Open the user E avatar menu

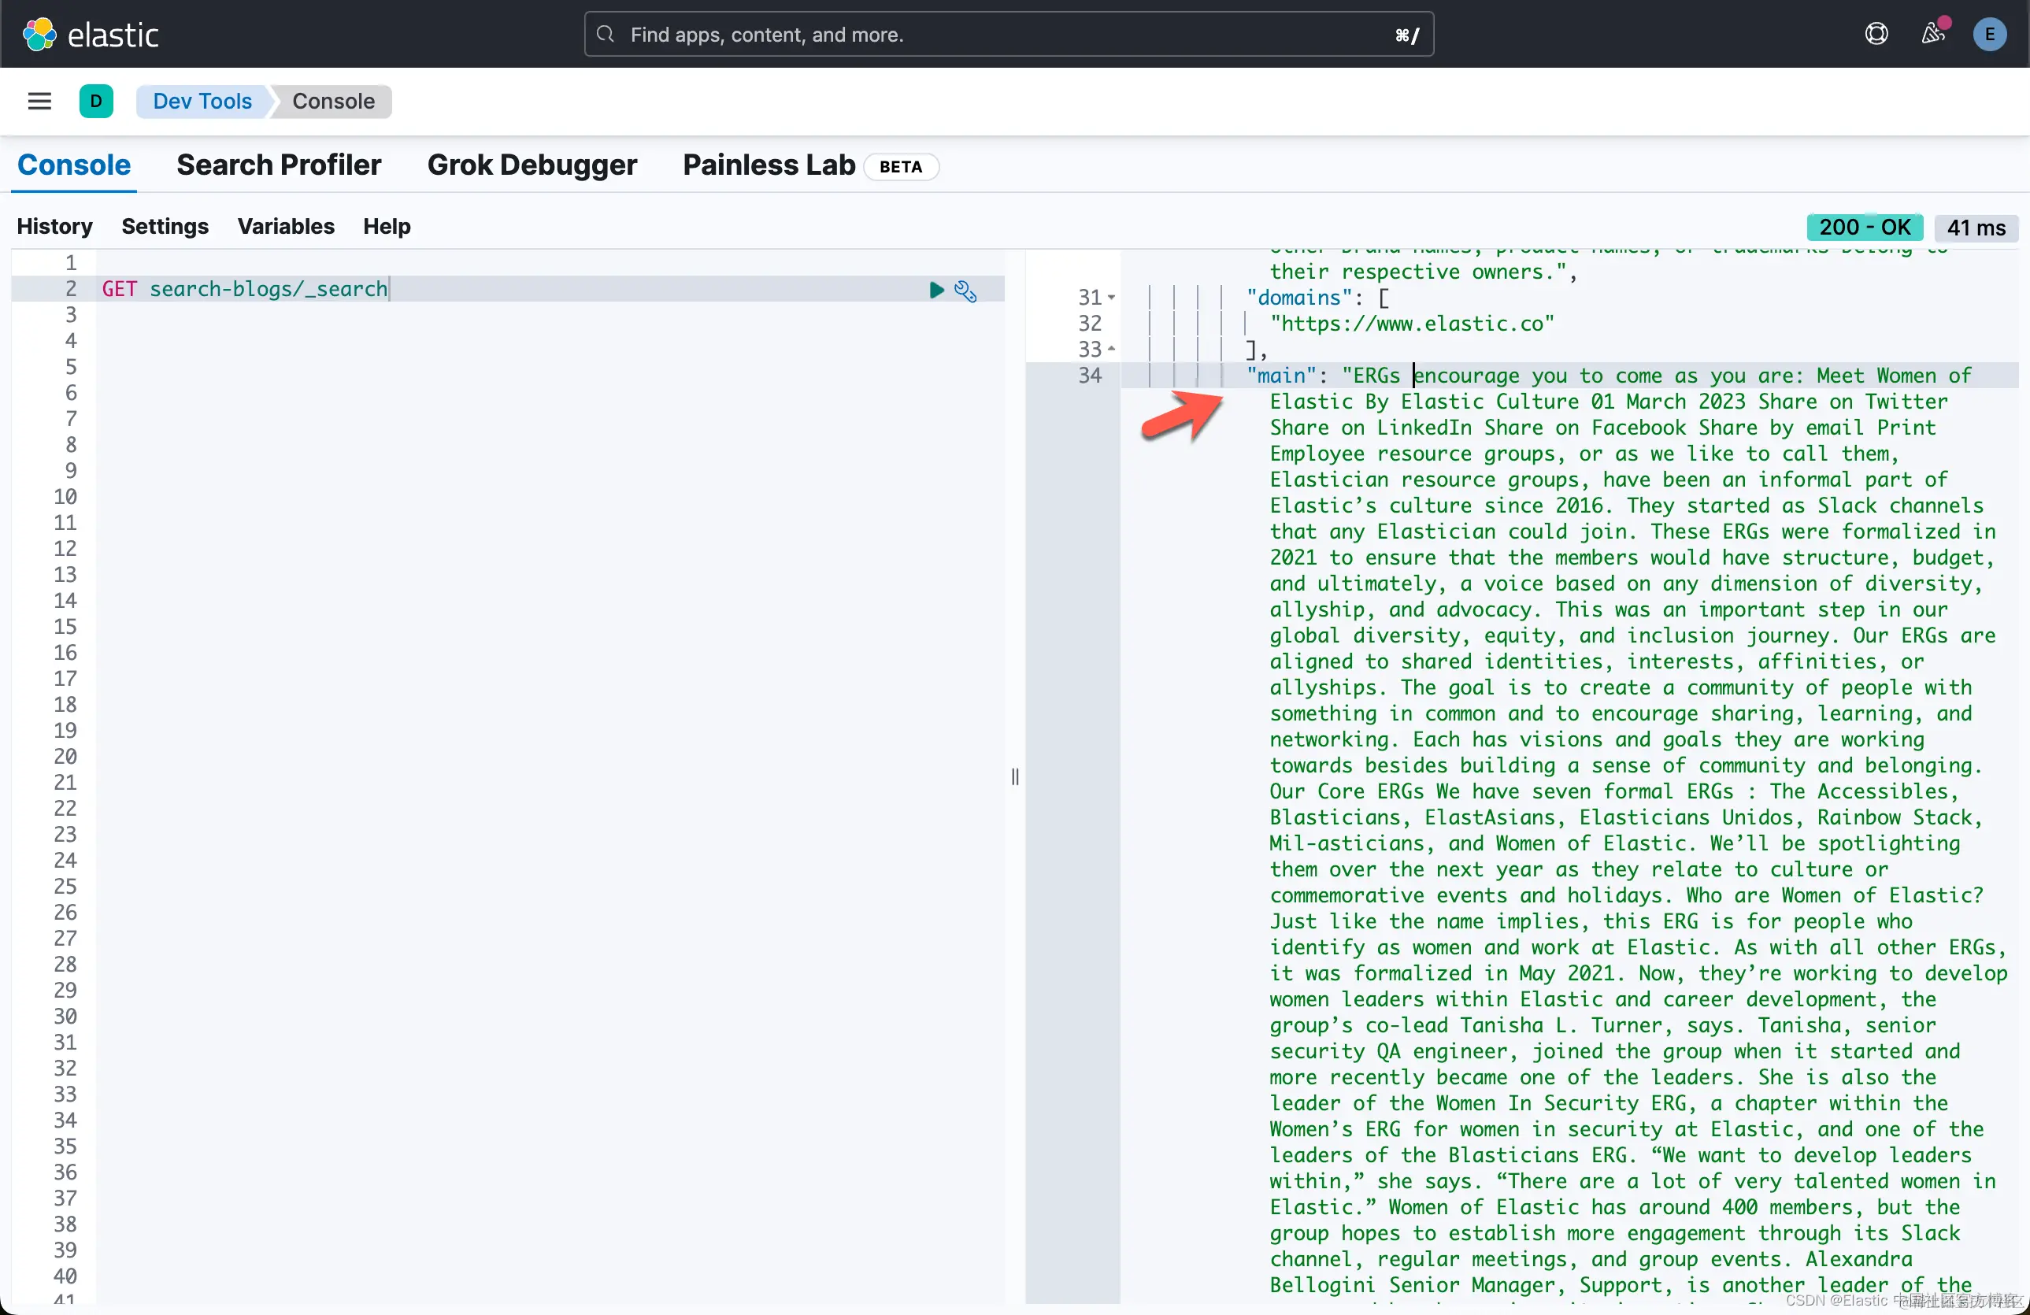pos(1989,34)
